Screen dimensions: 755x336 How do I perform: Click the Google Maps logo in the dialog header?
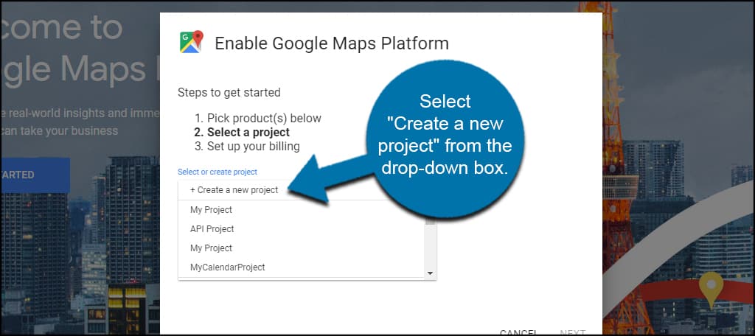point(191,42)
